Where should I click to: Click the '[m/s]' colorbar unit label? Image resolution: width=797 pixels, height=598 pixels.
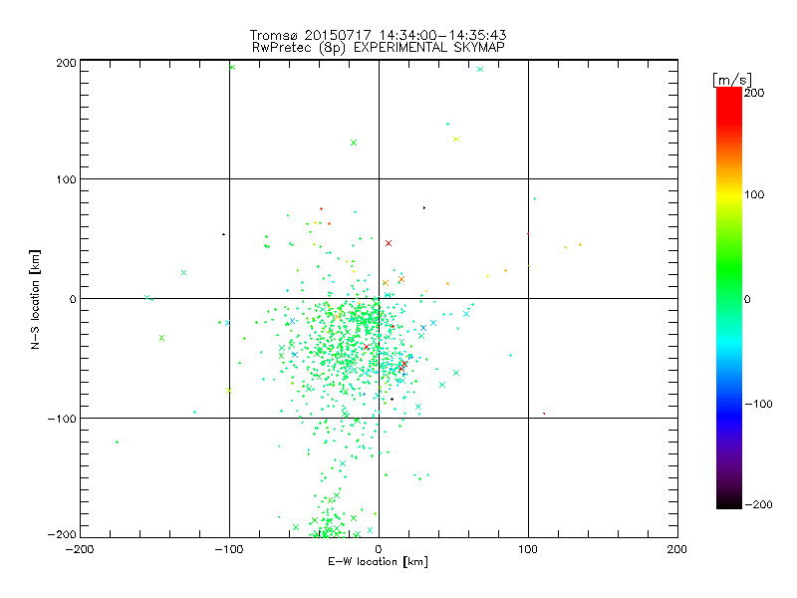pyautogui.click(x=732, y=80)
